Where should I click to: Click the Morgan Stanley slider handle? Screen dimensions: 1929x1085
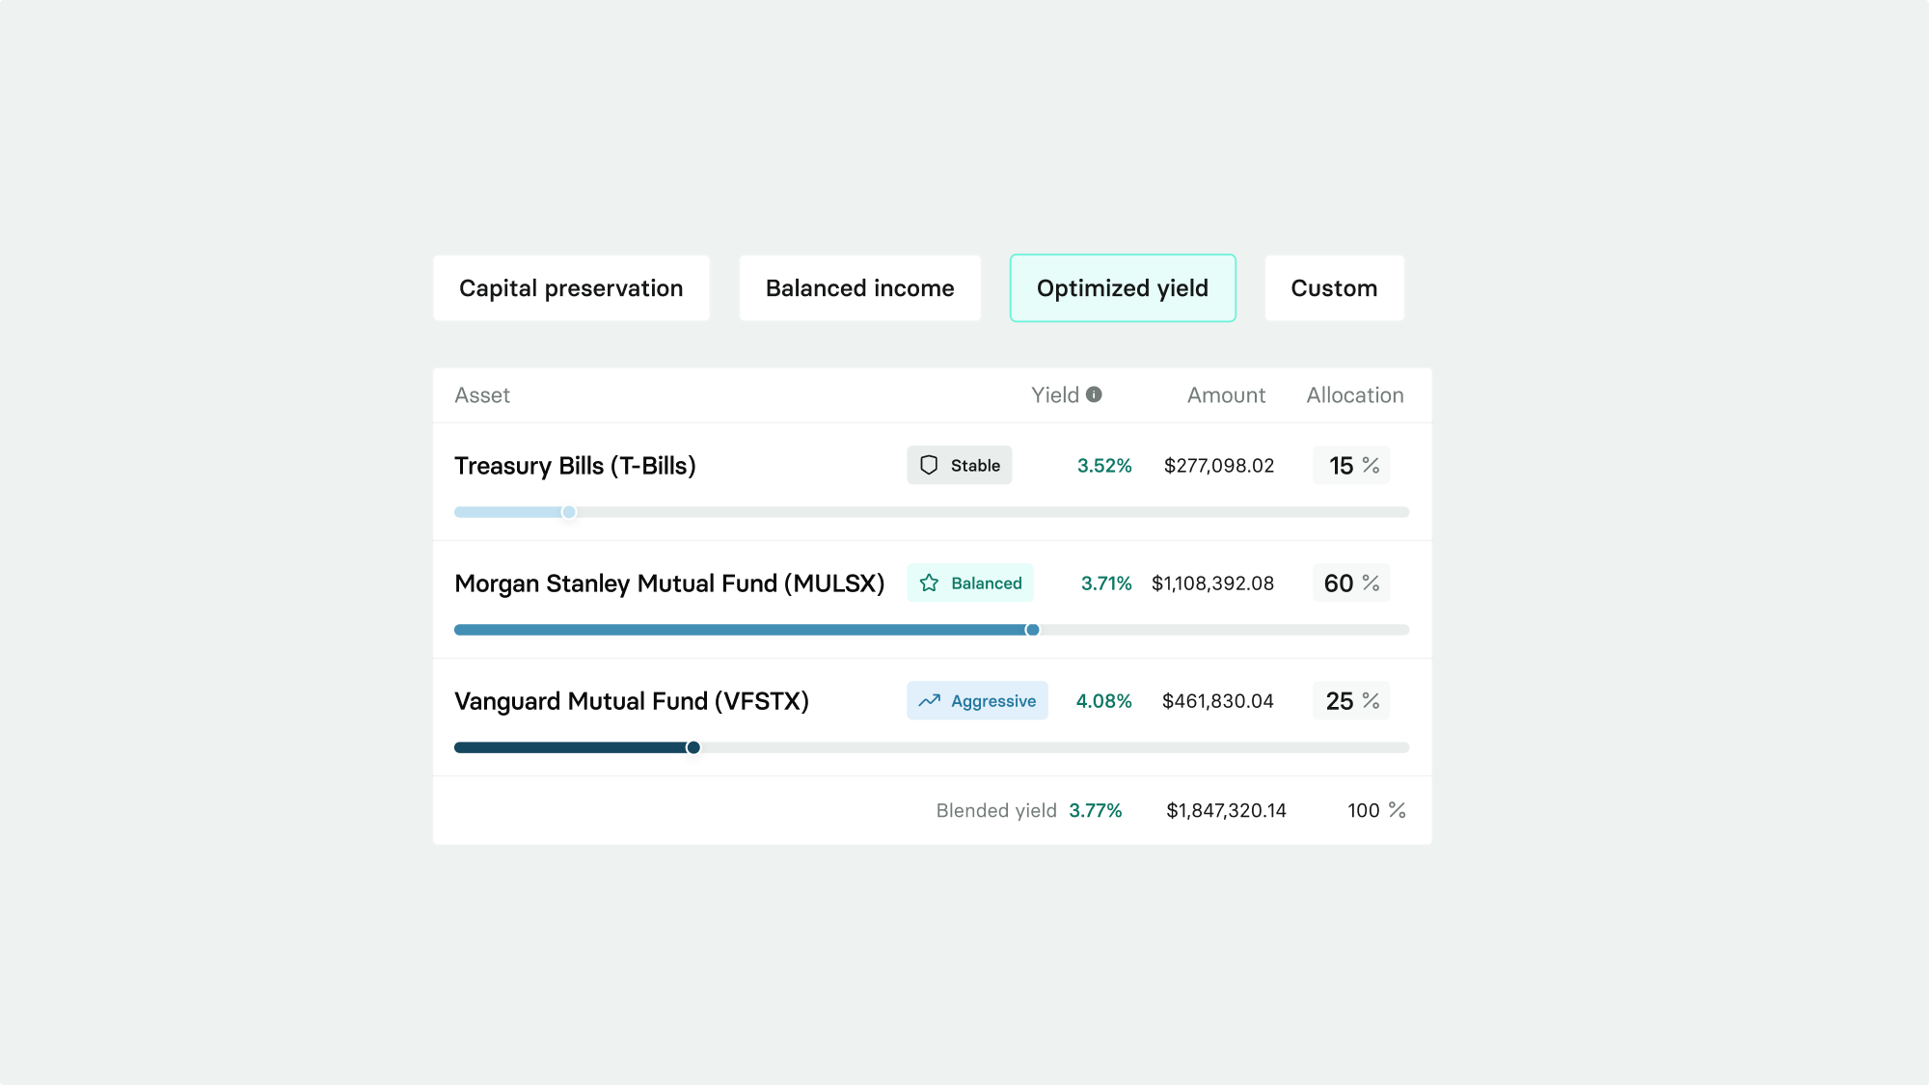point(1033,630)
